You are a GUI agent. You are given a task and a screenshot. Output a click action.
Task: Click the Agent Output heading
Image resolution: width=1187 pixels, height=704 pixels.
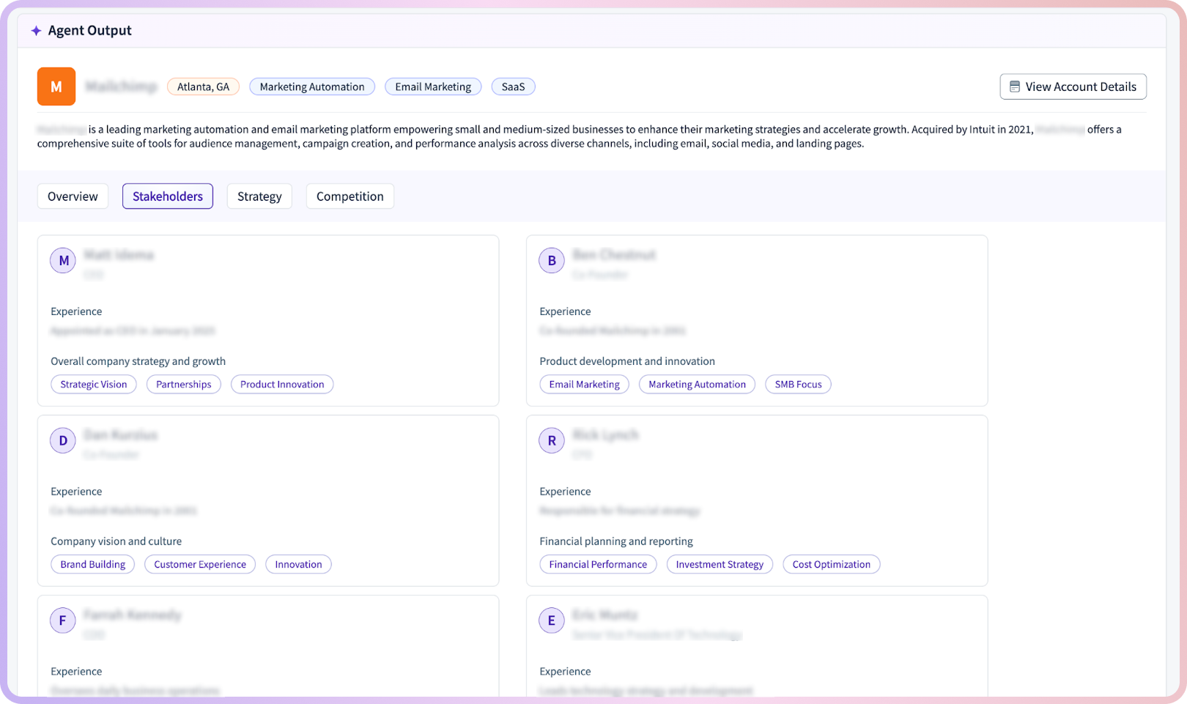(x=90, y=31)
